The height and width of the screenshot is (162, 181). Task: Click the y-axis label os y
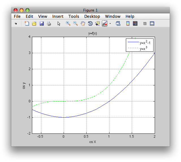[24, 86]
